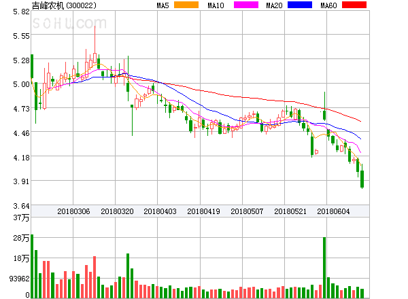408x299 pixels.
Task: Click the orange MA5 legend swatch
Action: 186,5
